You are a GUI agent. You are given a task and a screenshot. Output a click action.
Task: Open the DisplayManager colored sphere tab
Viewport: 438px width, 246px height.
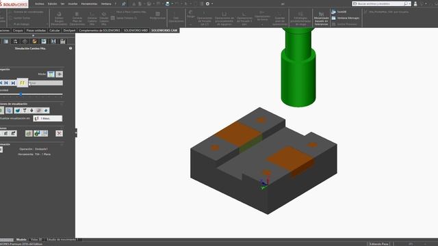[x=34, y=42]
